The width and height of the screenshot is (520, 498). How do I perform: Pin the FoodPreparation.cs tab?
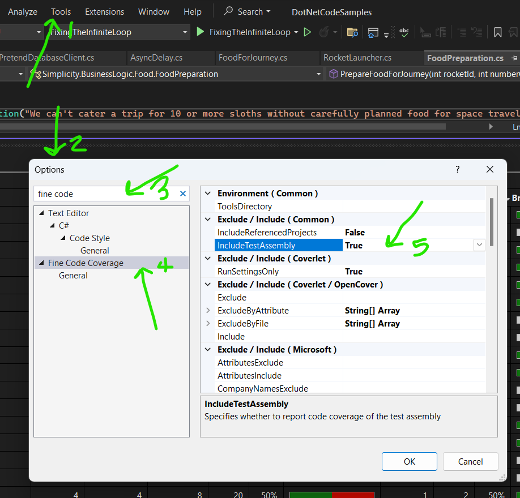tap(514, 58)
